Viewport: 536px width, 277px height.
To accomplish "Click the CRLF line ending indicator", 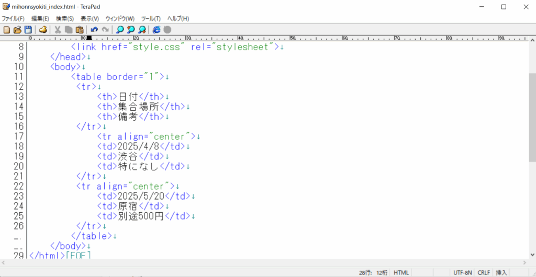I will (483, 272).
